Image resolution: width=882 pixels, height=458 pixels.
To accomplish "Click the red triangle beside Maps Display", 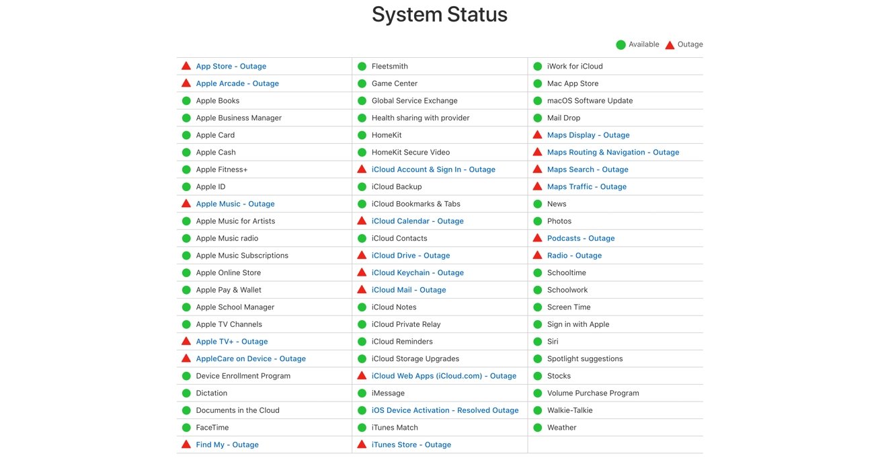I will (x=537, y=135).
